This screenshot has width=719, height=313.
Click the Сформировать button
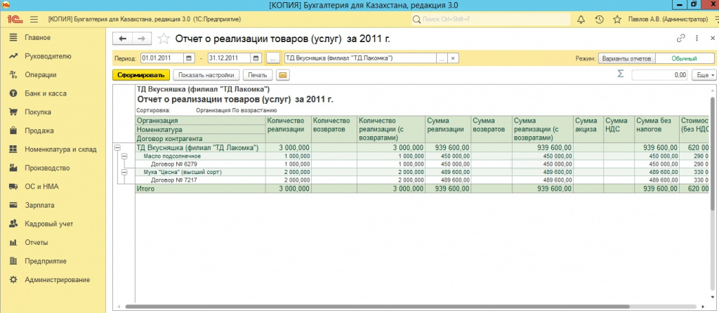click(140, 74)
